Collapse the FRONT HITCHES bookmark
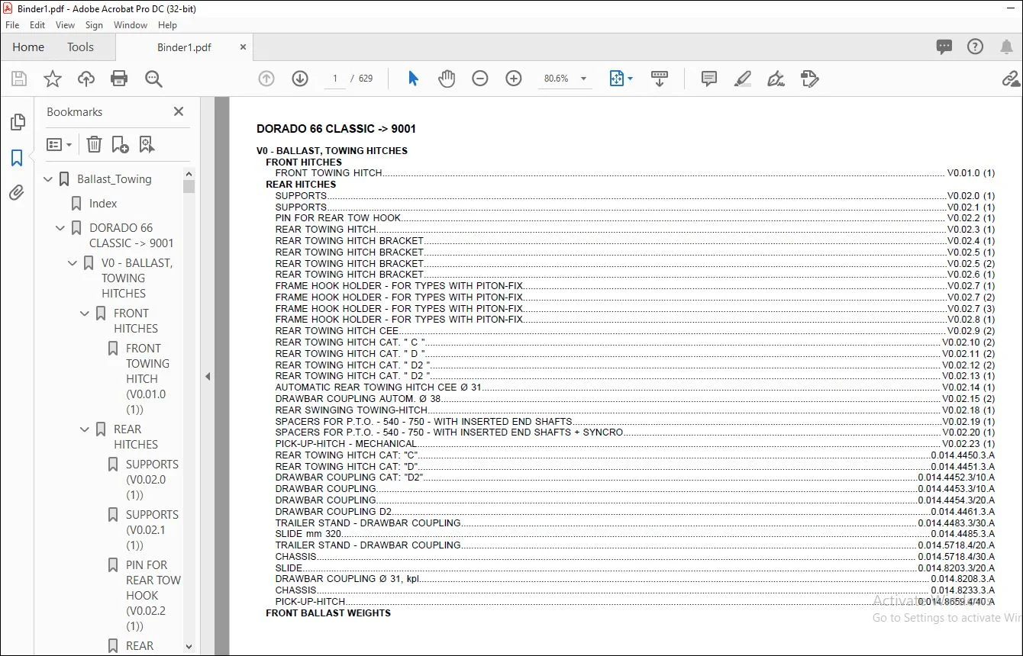The width and height of the screenshot is (1023, 656). (x=86, y=314)
